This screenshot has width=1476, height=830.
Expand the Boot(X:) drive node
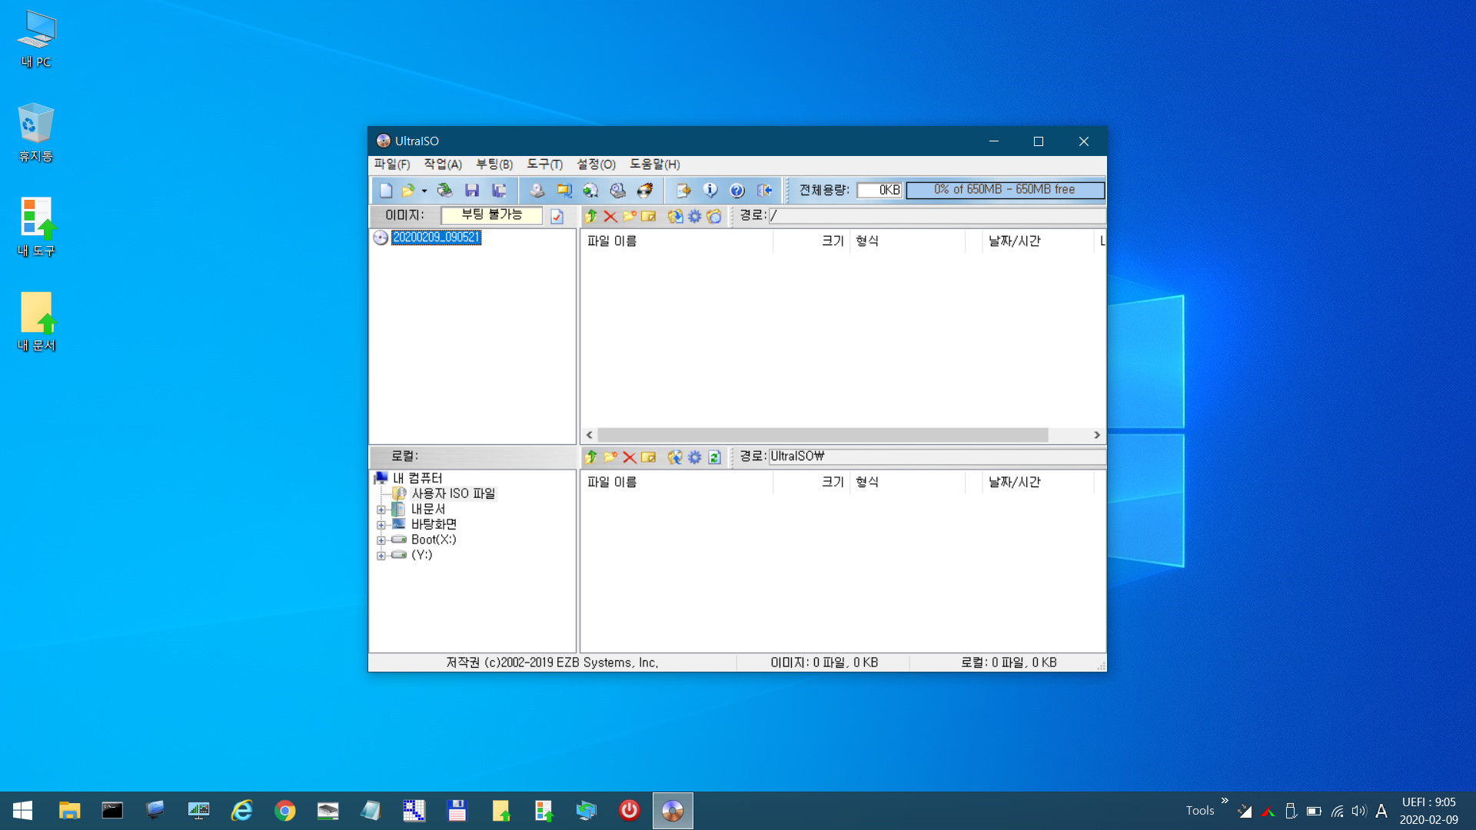(x=381, y=540)
